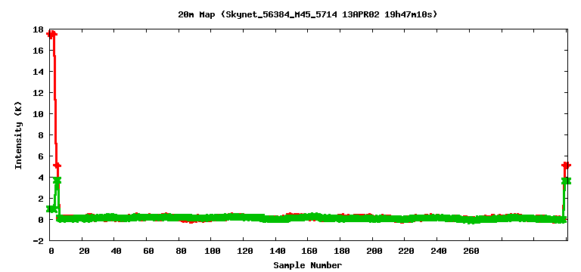
Task: Click the green marker at left near 1 K
Action: (51, 209)
